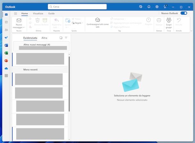195x143 pixels.
Task: Turn off the Nuovo Outlook switch
Action: click(184, 13)
